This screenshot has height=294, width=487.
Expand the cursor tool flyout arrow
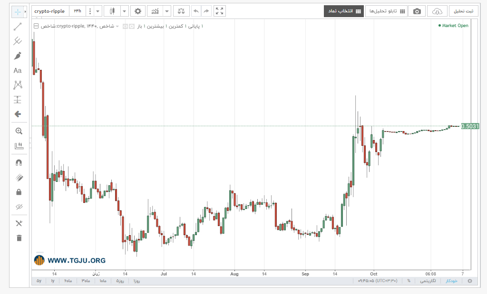[x=25, y=12]
